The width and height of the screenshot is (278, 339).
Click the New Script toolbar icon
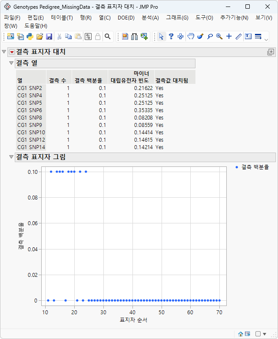(x=20, y=37)
